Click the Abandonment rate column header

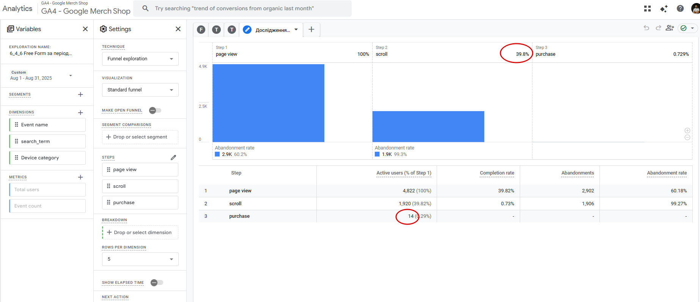click(667, 173)
